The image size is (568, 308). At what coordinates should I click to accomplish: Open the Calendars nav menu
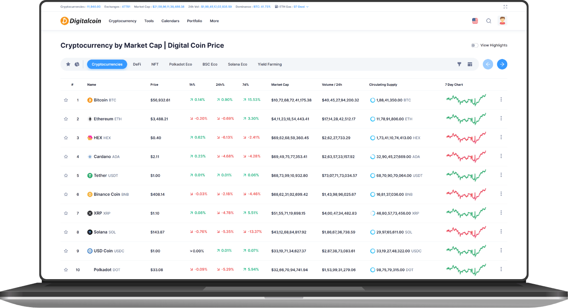[x=170, y=21]
